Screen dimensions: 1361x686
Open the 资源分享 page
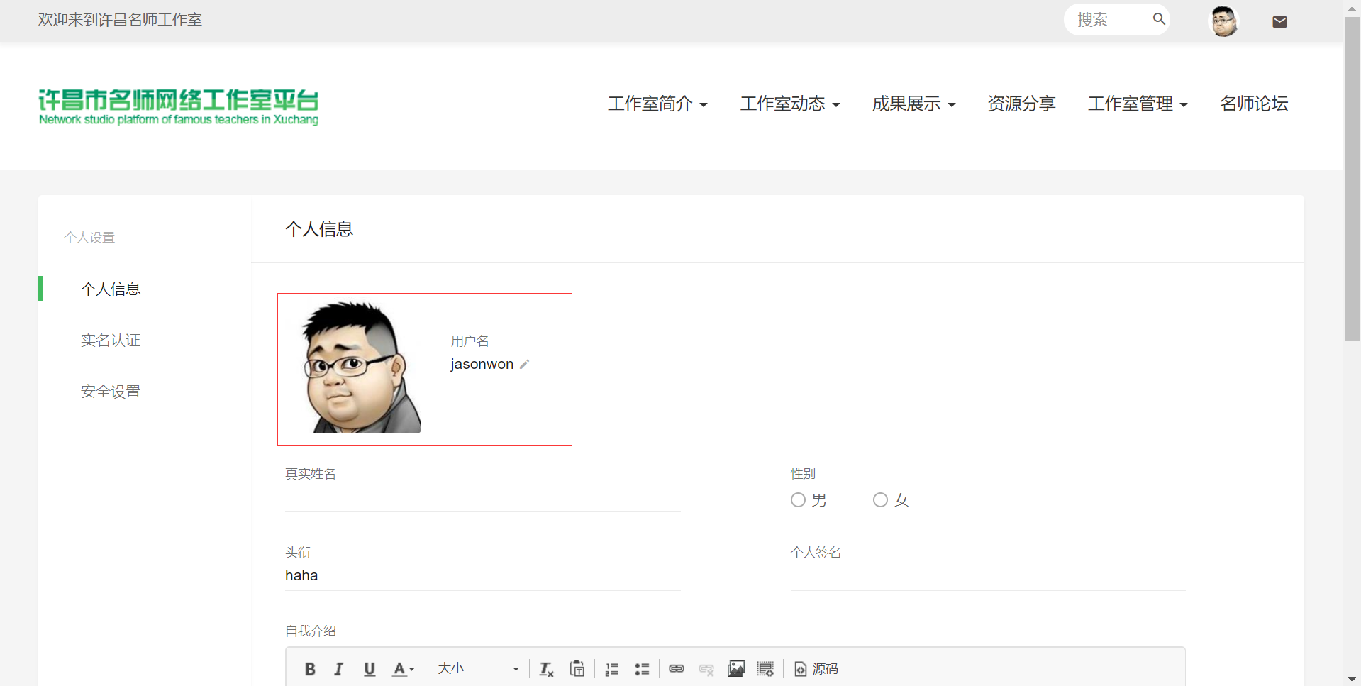pyautogui.click(x=1021, y=104)
